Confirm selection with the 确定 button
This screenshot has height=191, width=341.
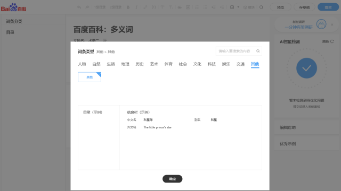click(x=172, y=179)
